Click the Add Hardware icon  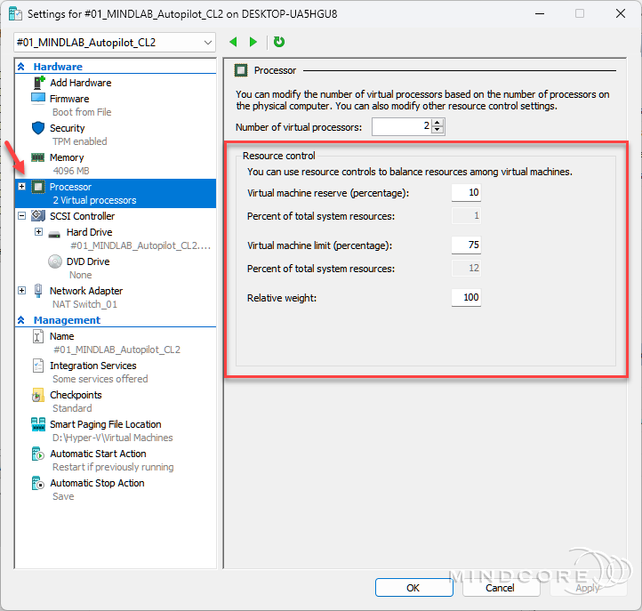[38, 83]
